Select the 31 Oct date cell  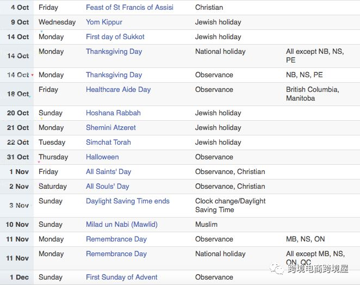17,157
